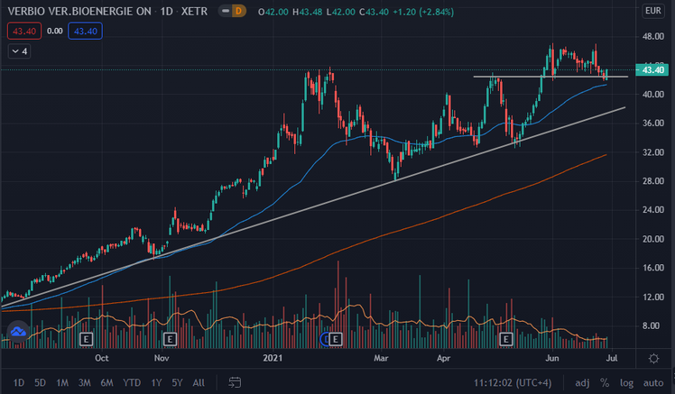
Task: Click the 1D interval label in header
Action: point(166,12)
